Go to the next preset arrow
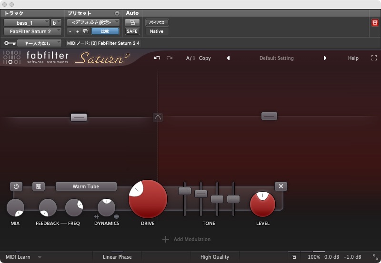 point(325,58)
